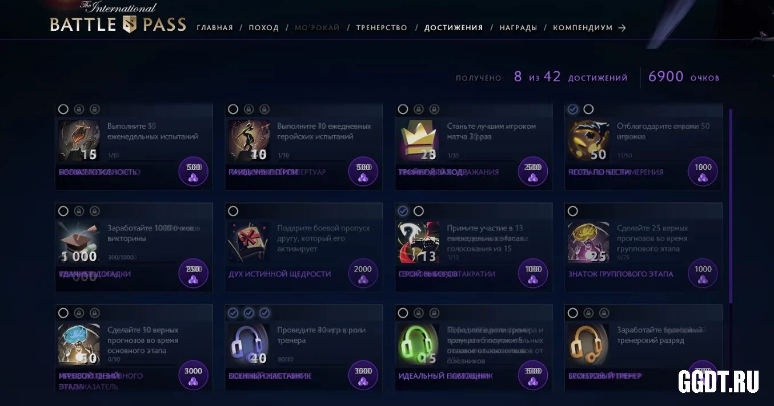Click the Дух истинной щедрости achievement title
This screenshot has height=406, width=774.
pyautogui.click(x=280, y=274)
